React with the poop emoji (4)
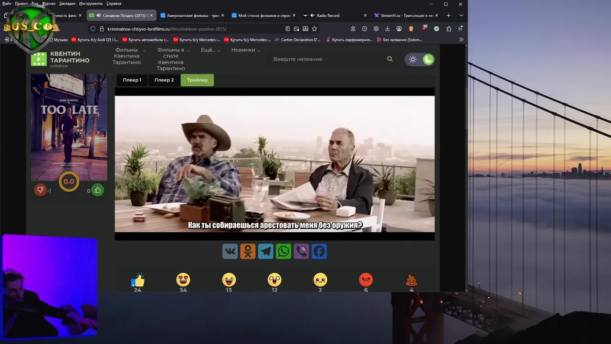Screen dimensions: 611x344 point(411,280)
